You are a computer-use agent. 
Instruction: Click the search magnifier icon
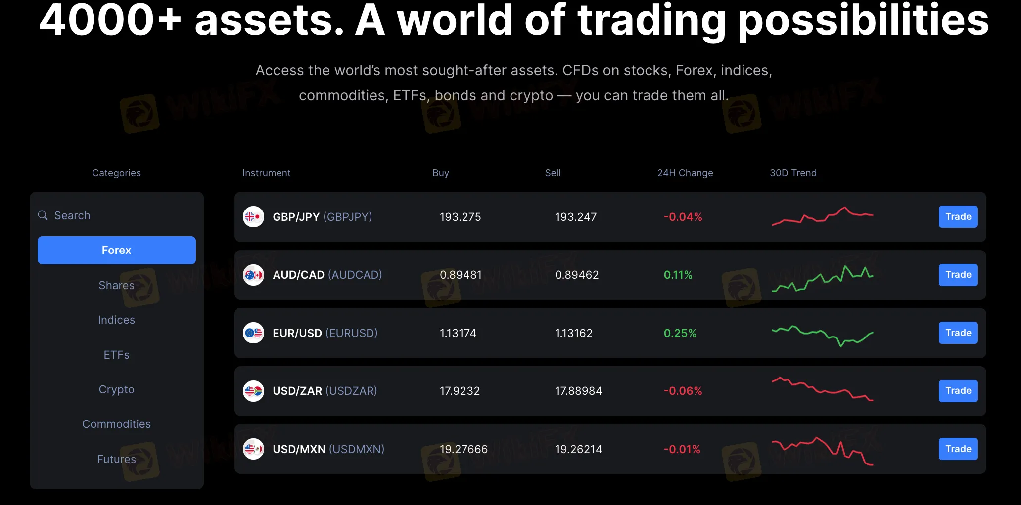pyautogui.click(x=43, y=215)
